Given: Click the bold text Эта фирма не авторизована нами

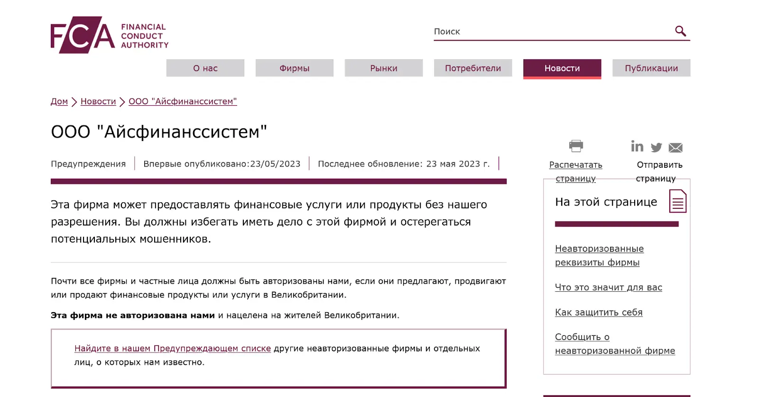Looking at the screenshot, I should coord(133,315).
